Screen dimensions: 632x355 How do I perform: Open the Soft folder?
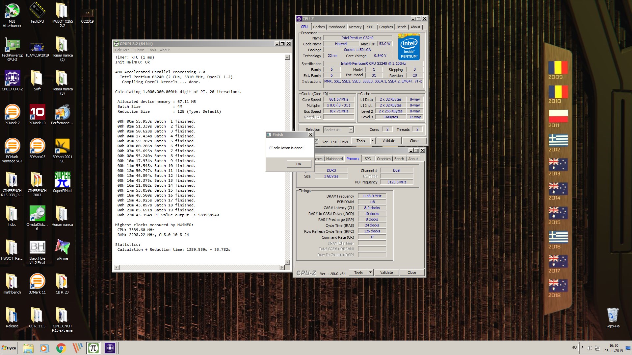click(37, 81)
